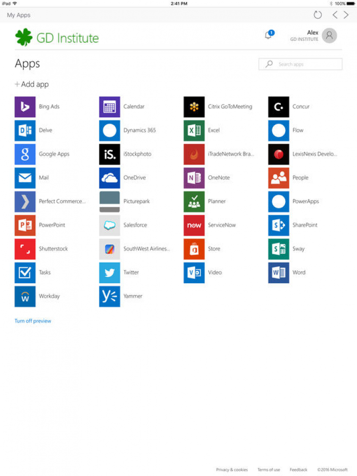This screenshot has width=357, height=476.
Task: Reload the page with refresh icon
Action: pyautogui.click(x=317, y=15)
